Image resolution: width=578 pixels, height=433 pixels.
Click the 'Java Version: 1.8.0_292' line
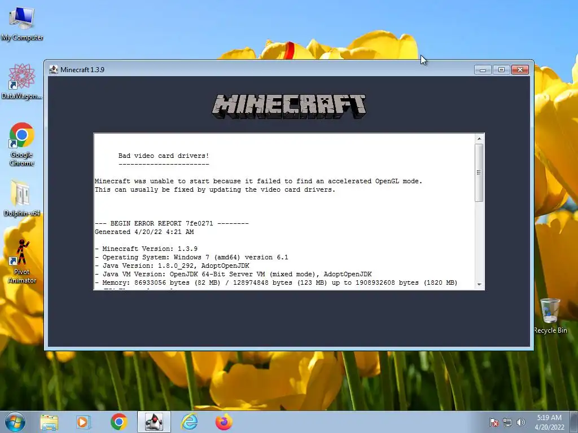172,266
